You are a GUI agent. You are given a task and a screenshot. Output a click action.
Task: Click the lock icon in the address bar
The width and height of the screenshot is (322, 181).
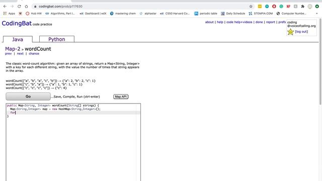click(35, 7)
